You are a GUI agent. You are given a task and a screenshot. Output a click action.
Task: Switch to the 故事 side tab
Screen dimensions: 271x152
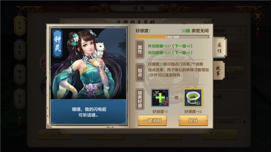coord(219,71)
